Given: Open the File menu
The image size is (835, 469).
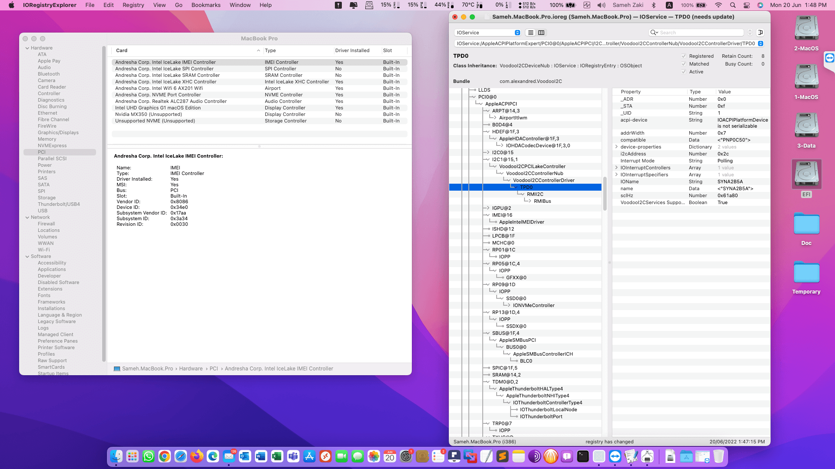Looking at the screenshot, I should tap(90, 5).
